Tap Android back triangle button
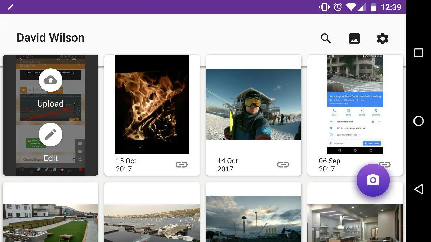Image resolution: width=431 pixels, height=242 pixels. click(x=419, y=189)
